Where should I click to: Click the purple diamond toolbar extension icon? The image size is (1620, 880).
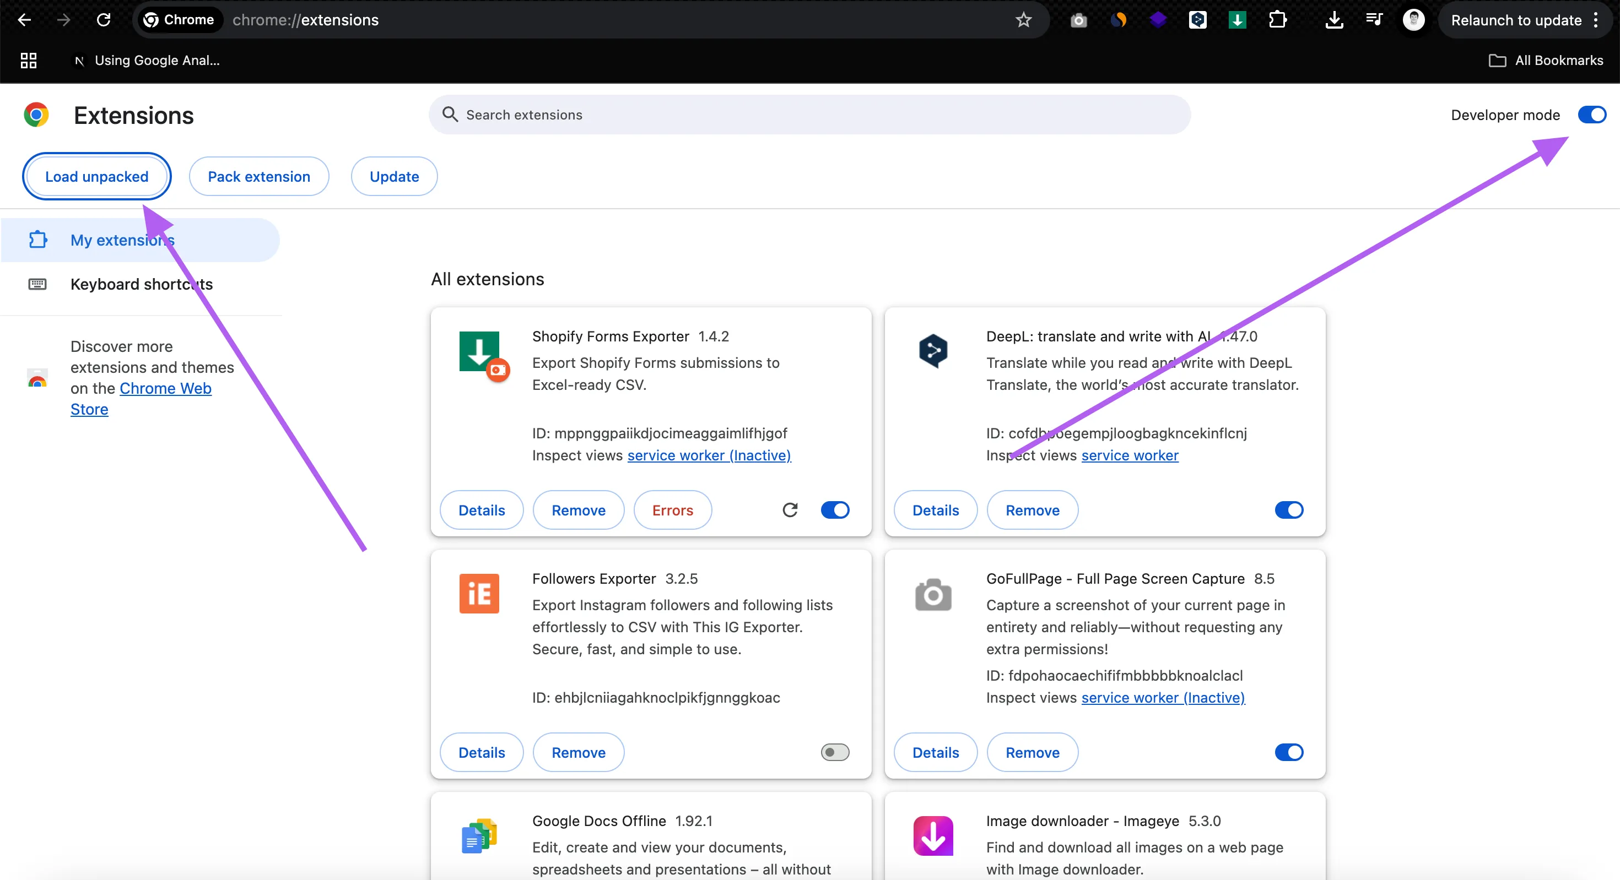click(x=1158, y=20)
